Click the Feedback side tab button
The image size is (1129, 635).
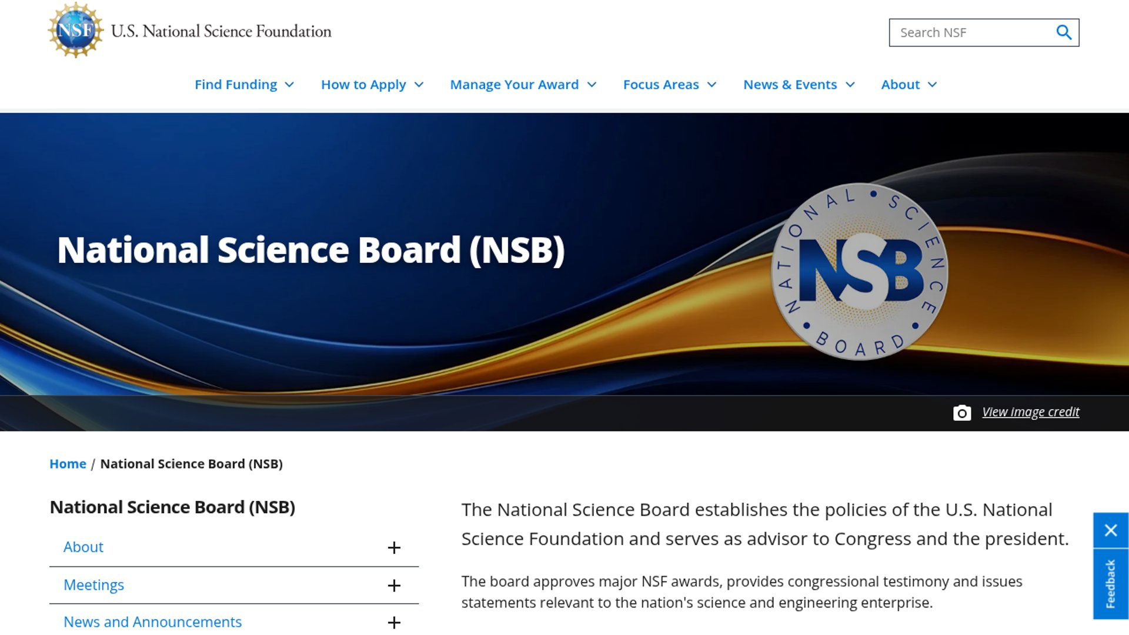point(1110,584)
